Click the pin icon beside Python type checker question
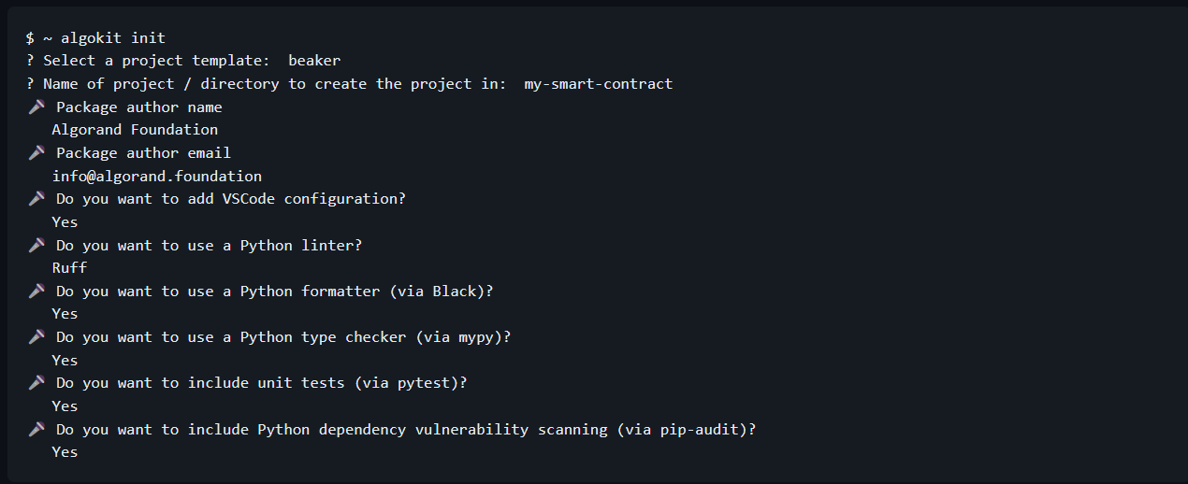Image resolution: width=1188 pixels, height=484 pixels. click(x=36, y=336)
